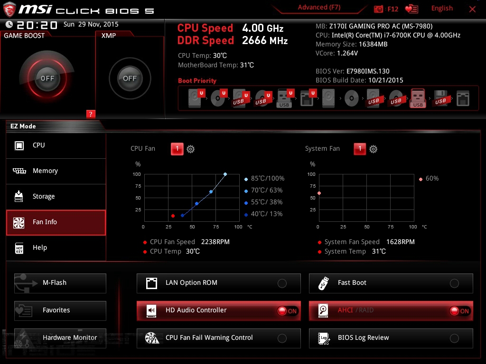The image size is (486, 364).
Task: Click the System Fan 60% curve point
Action: tap(319, 193)
